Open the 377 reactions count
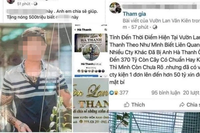The width and height of the screenshot is (200, 133). (124, 93)
